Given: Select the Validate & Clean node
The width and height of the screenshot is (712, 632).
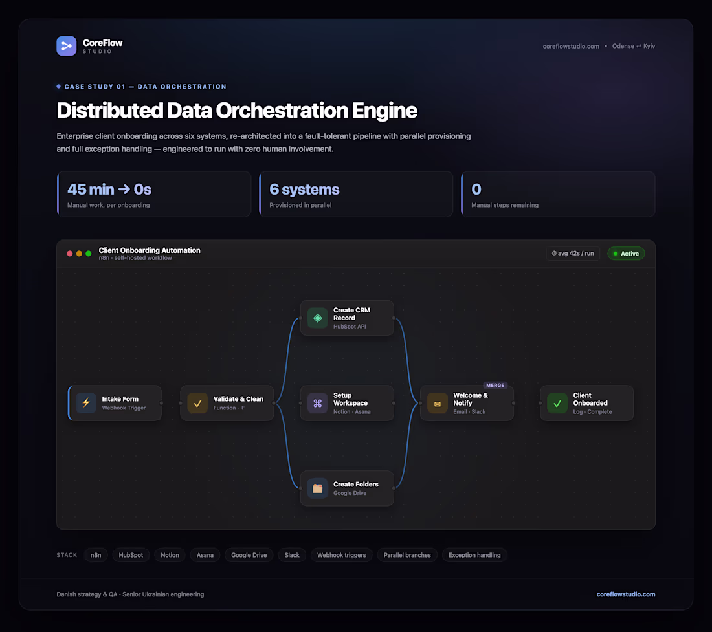Looking at the screenshot, I should tap(227, 403).
